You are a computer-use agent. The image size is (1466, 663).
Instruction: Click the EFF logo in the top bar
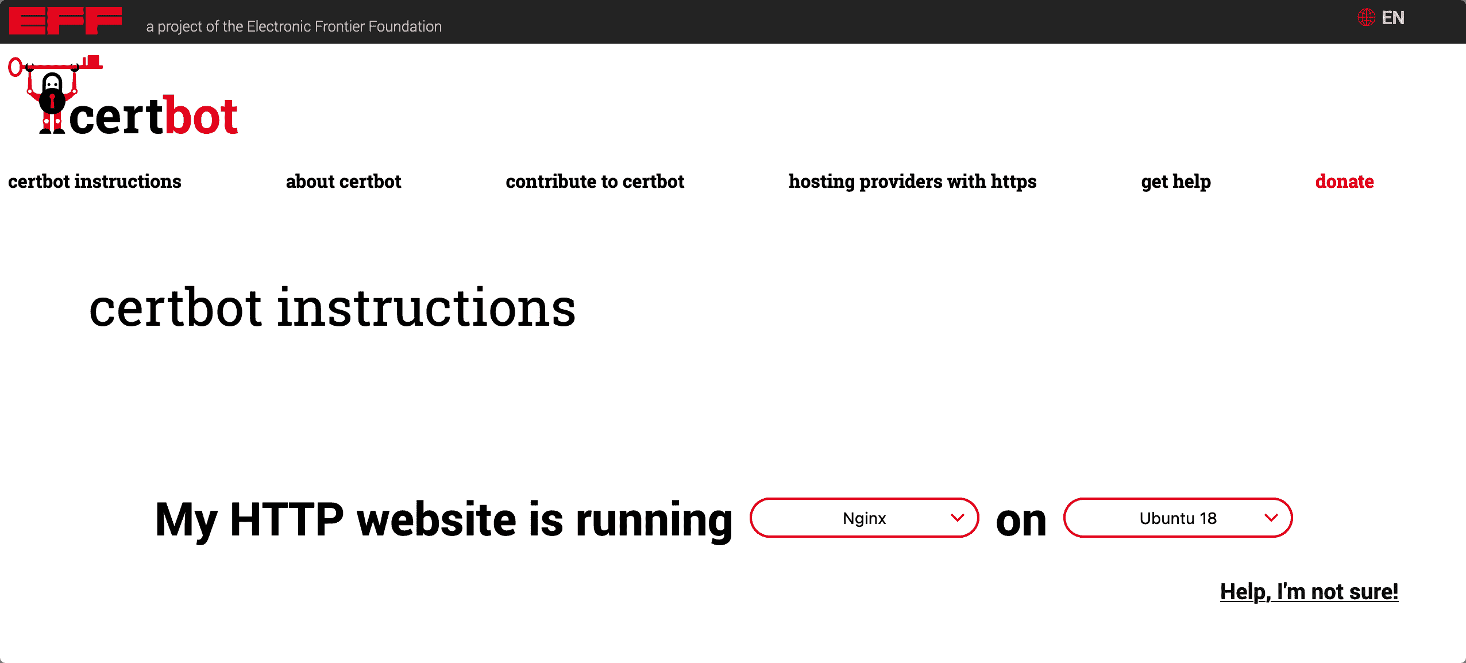(65, 21)
